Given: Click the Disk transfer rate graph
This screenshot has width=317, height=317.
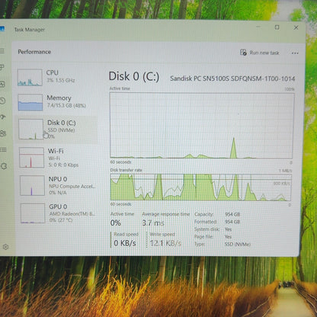Looking at the screenshot, I should pos(200,187).
